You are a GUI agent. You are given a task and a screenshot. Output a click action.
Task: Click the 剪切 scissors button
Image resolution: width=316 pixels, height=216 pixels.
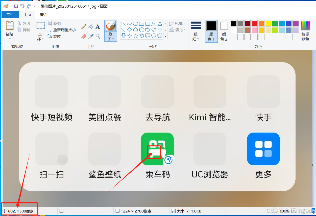tap(24, 23)
